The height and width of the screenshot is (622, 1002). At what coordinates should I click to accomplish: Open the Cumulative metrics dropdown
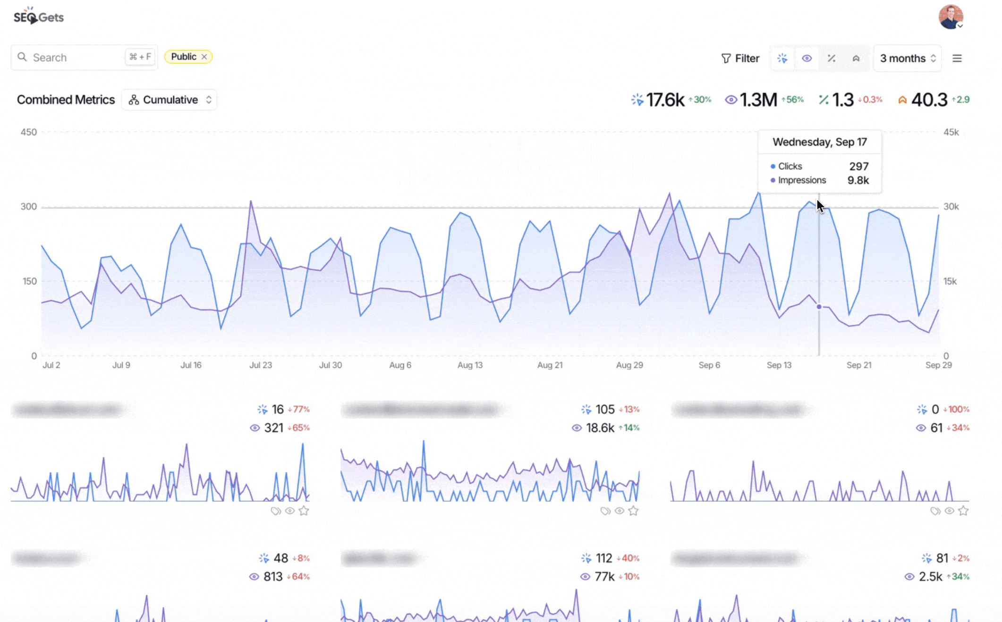pyautogui.click(x=169, y=100)
